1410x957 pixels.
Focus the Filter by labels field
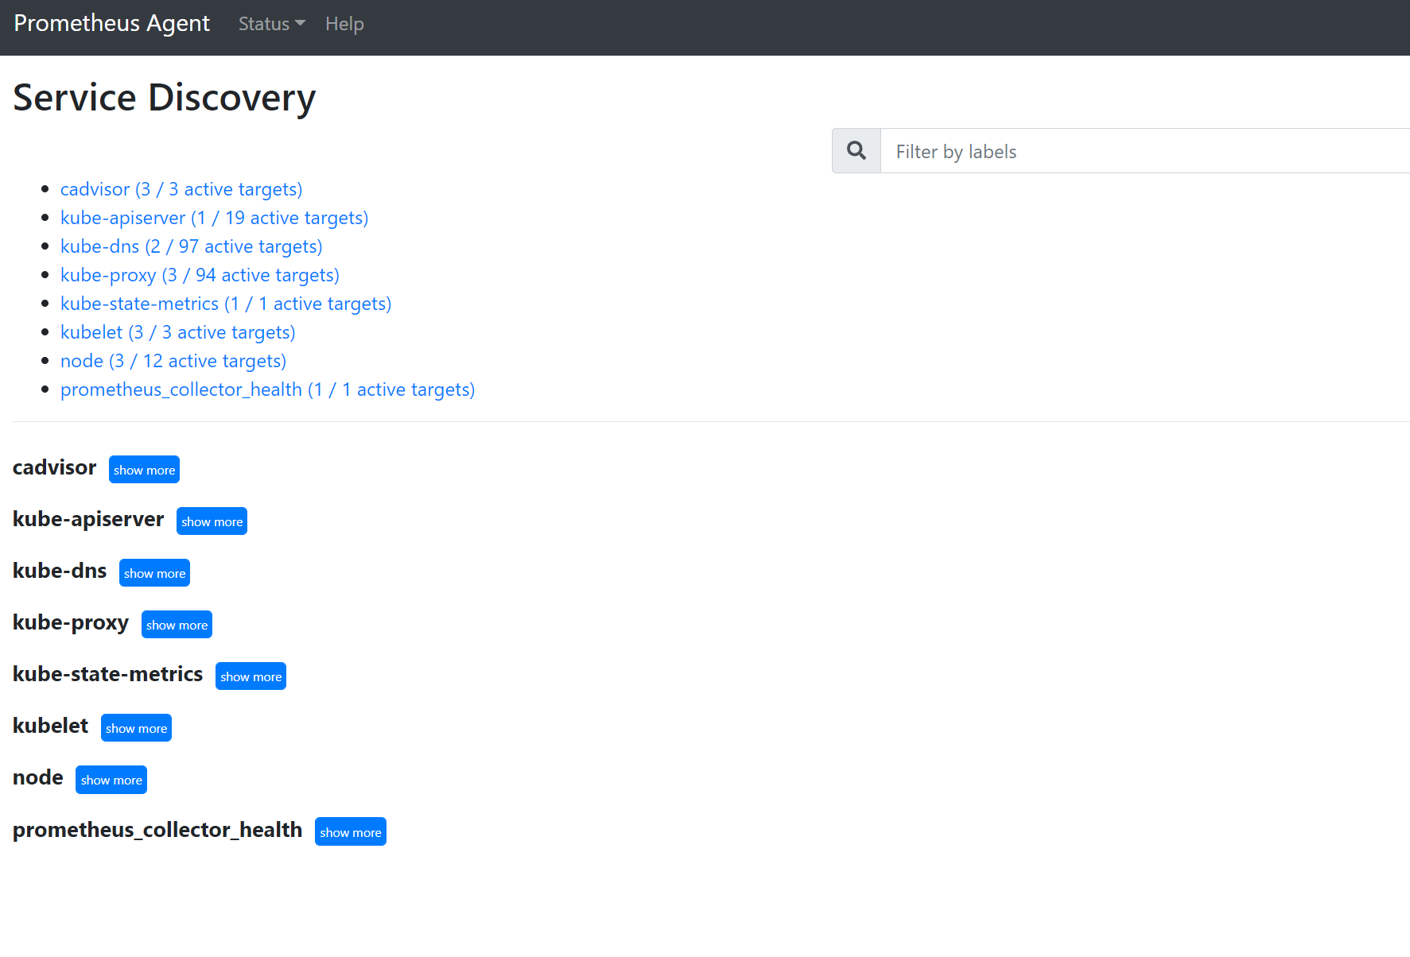click(1145, 151)
